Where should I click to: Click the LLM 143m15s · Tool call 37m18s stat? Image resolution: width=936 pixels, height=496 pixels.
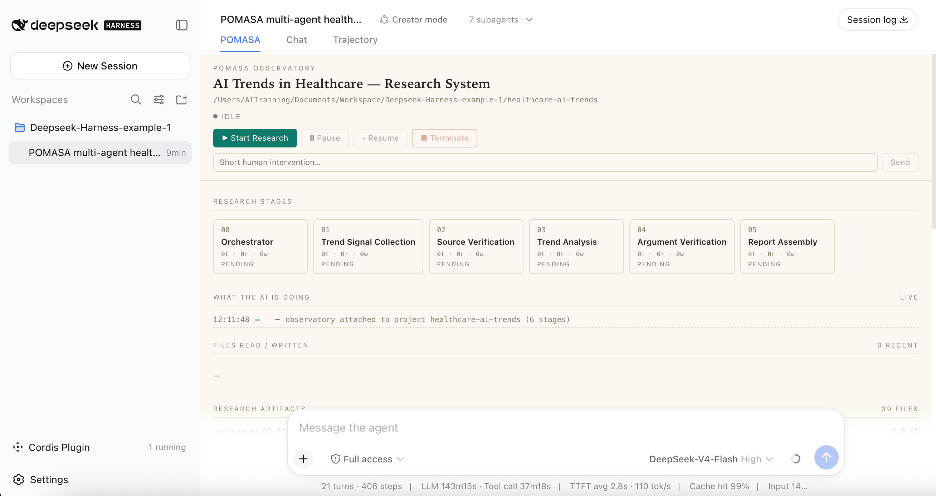click(486, 486)
